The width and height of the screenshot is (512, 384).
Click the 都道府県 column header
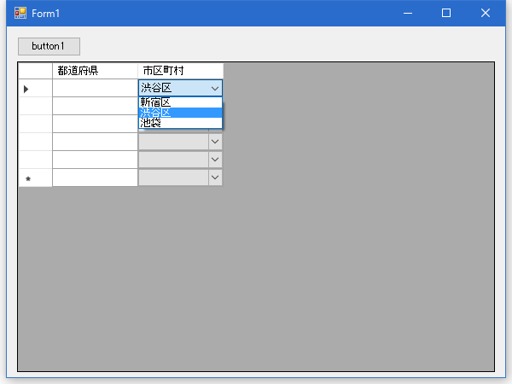tap(95, 70)
